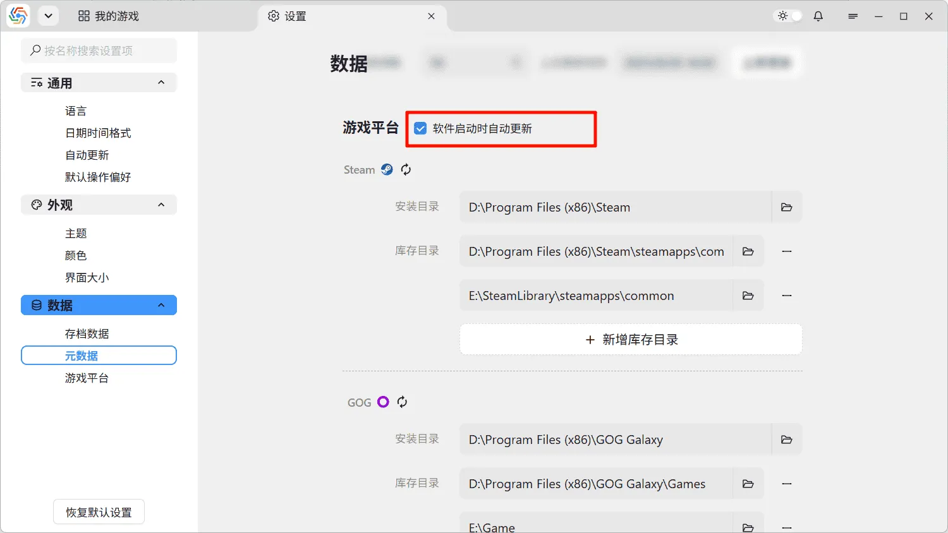
Task: Refresh the Steam platform data
Action: point(406,169)
